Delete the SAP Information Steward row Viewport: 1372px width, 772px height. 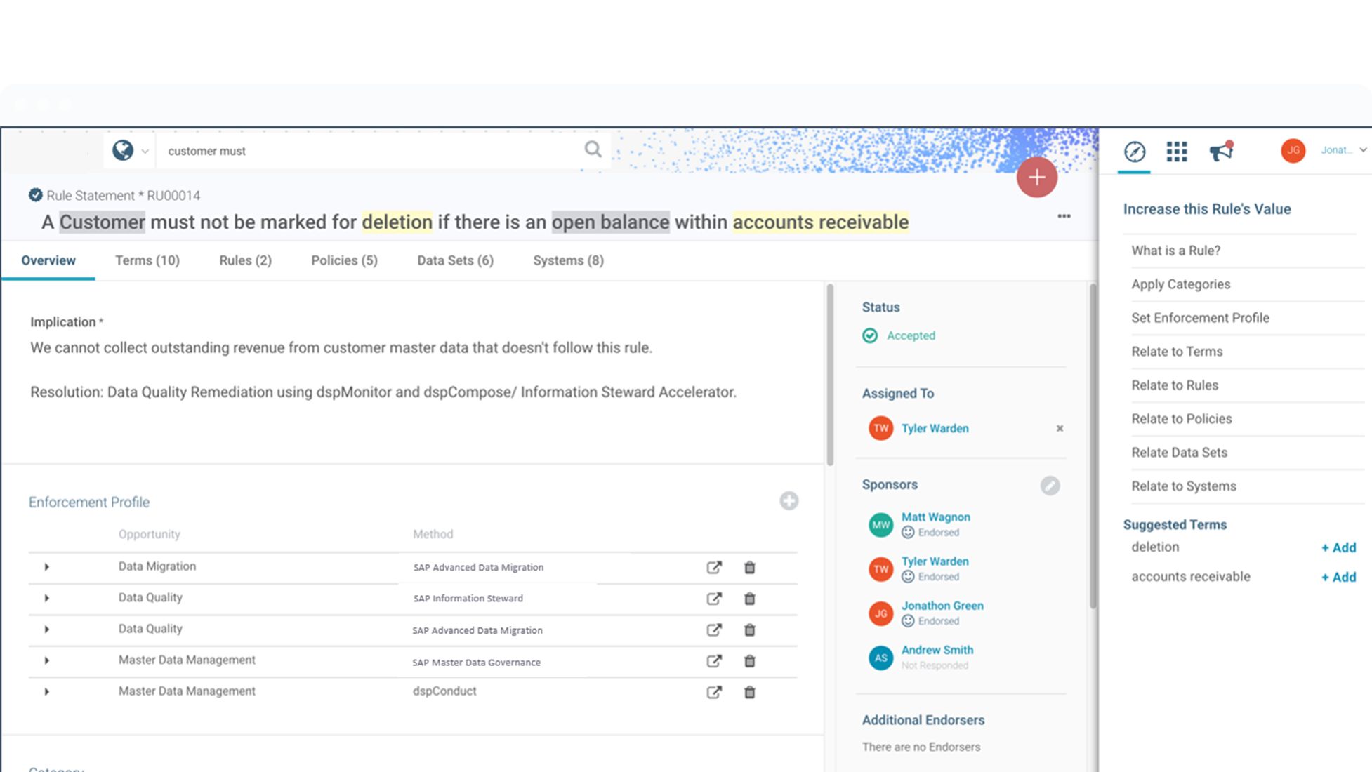point(749,599)
